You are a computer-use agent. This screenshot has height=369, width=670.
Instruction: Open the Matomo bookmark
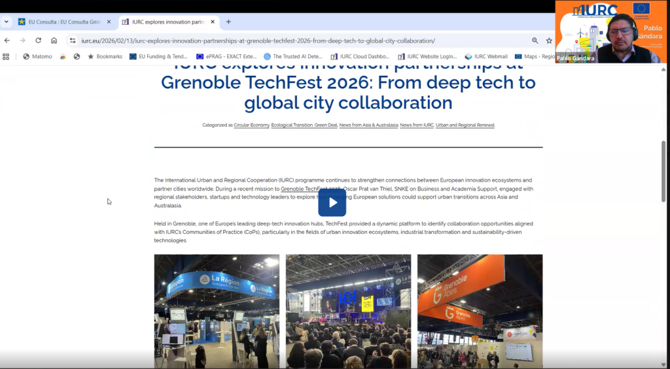37,57
